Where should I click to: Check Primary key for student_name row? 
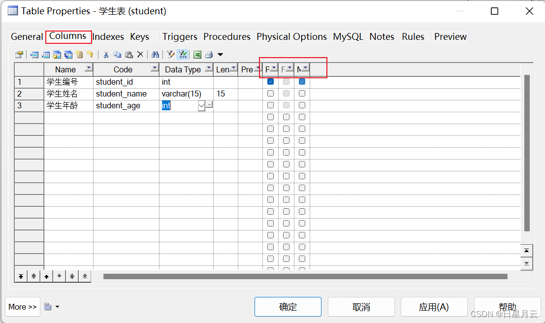(x=270, y=94)
